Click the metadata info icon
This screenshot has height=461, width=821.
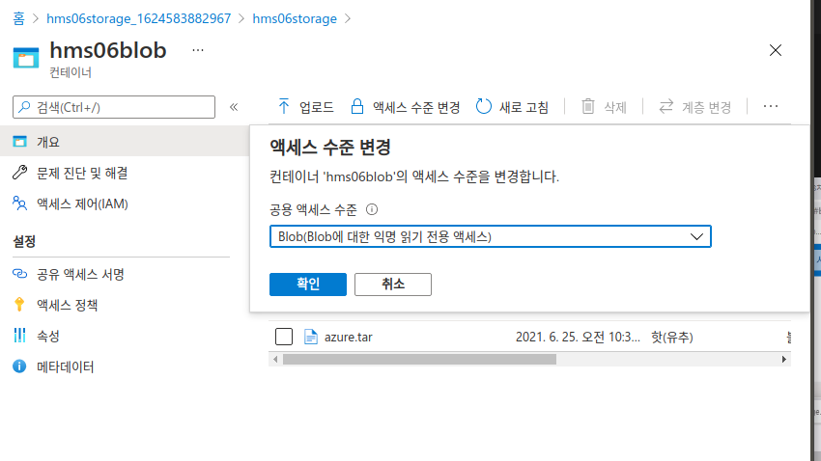(x=19, y=366)
